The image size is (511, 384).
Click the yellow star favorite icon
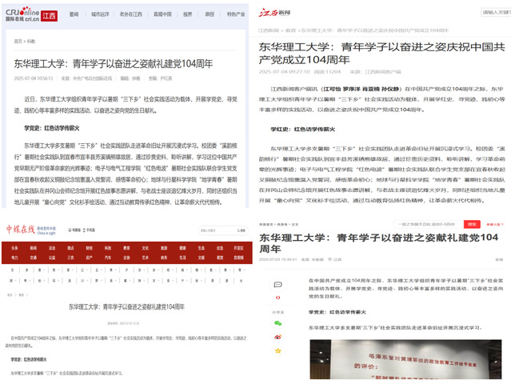[x=277, y=350]
